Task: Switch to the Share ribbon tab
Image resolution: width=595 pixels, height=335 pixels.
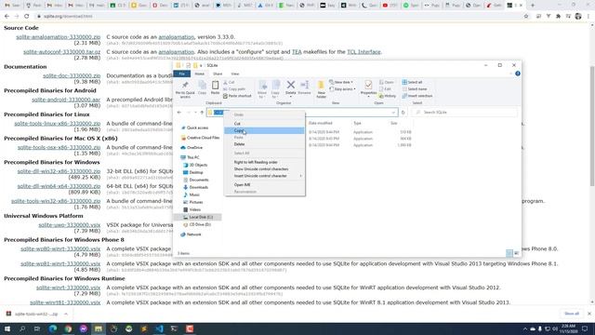Action: click(x=218, y=74)
